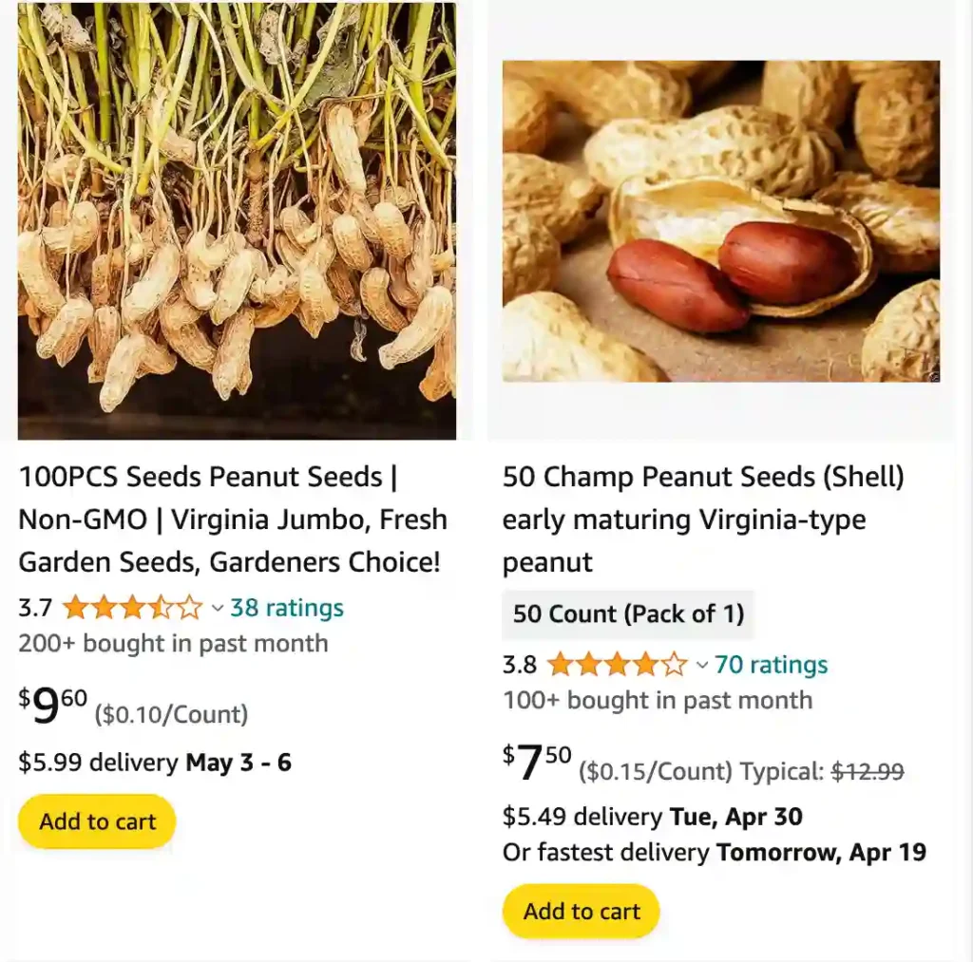Click the 3.8 rating number
The height and width of the screenshot is (962, 973).
[x=520, y=665]
